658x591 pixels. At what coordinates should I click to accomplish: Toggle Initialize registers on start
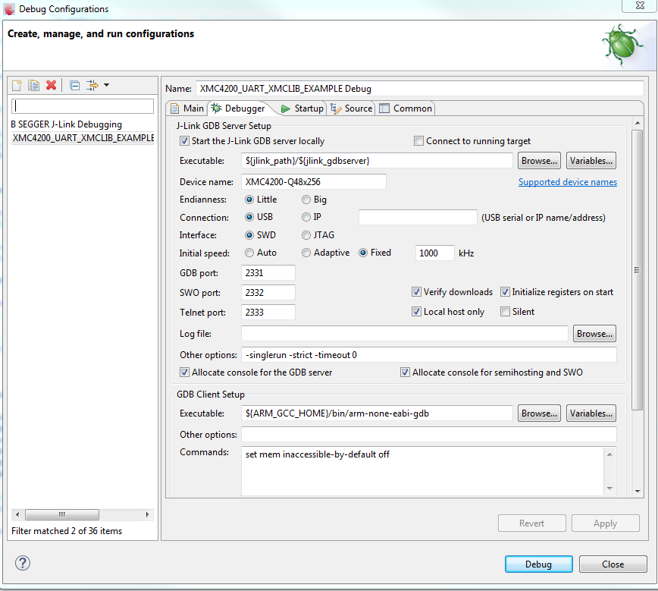(505, 292)
